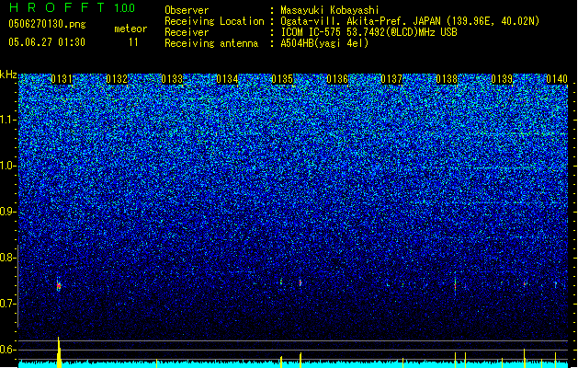Click the Receiving Location field label
This screenshot has height=368, width=578.
(214, 21)
